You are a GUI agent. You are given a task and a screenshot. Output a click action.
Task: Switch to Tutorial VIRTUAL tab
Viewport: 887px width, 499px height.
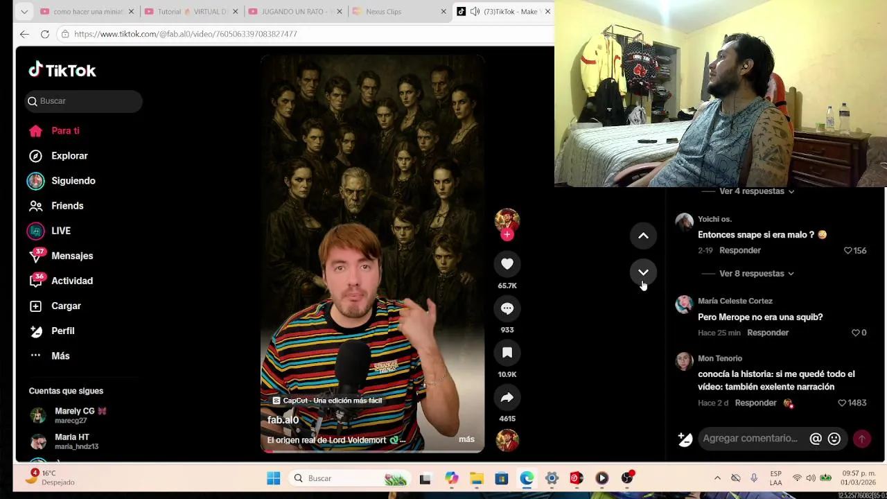193,12
